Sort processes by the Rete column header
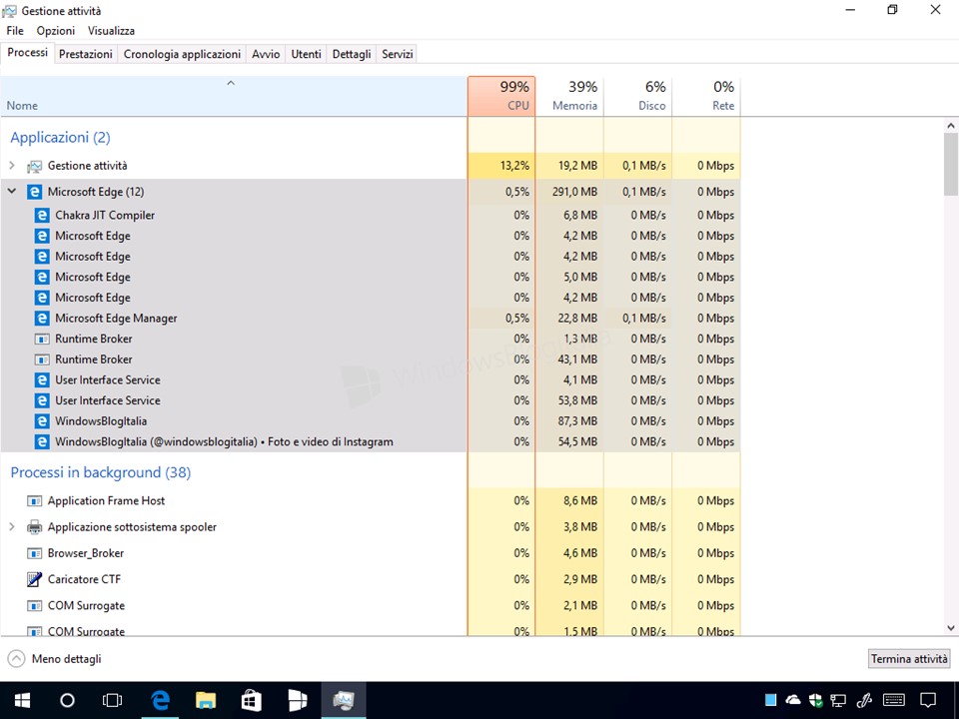This screenshot has width=959, height=719. click(706, 97)
